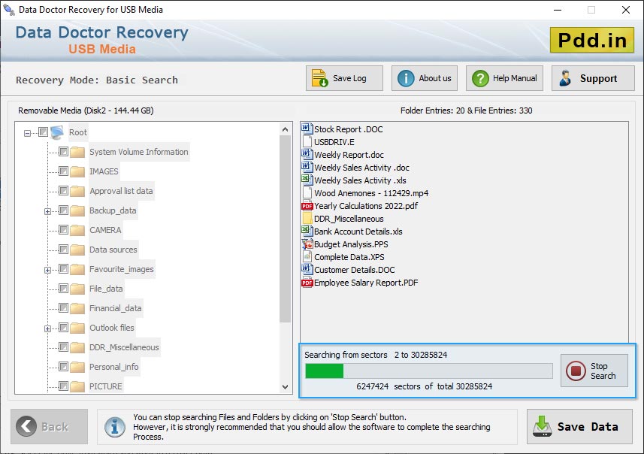Toggle the Root checkbox
644x454 pixels.
click(43, 132)
